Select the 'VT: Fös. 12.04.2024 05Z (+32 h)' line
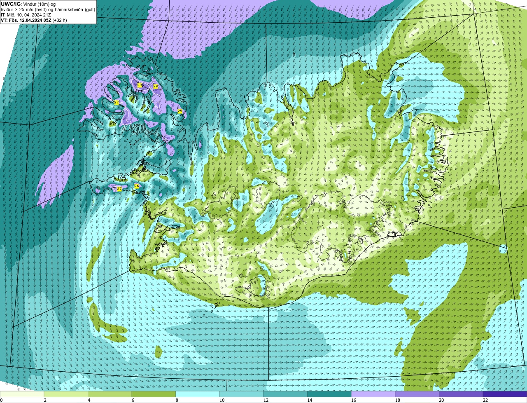527x403 pixels. coord(34,20)
